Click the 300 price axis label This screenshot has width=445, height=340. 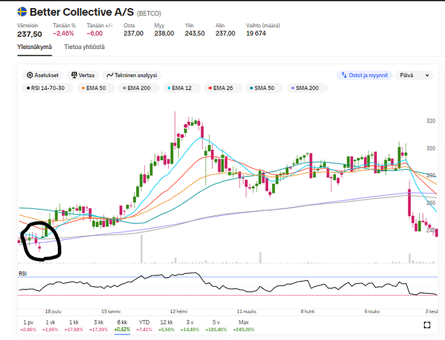[431, 149]
